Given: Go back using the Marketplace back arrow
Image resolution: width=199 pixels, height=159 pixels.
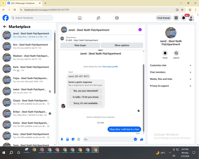Looking at the screenshot, I should 5,27.
